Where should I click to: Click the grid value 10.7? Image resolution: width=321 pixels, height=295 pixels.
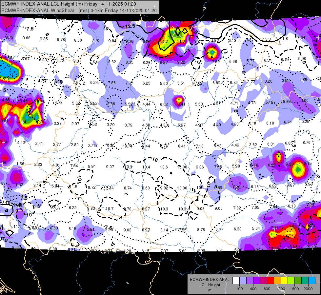coord(110,208)
